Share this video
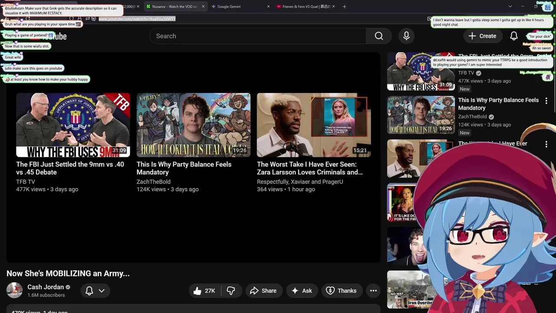 [264, 291]
